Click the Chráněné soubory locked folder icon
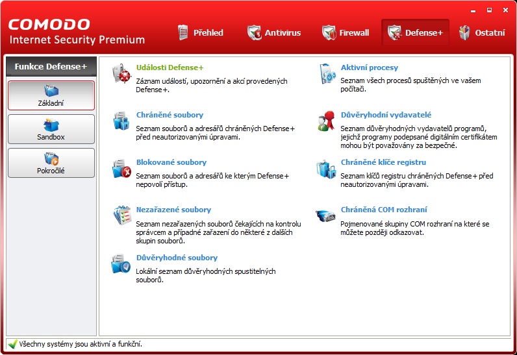This screenshot has width=517, height=355. (x=121, y=121)
